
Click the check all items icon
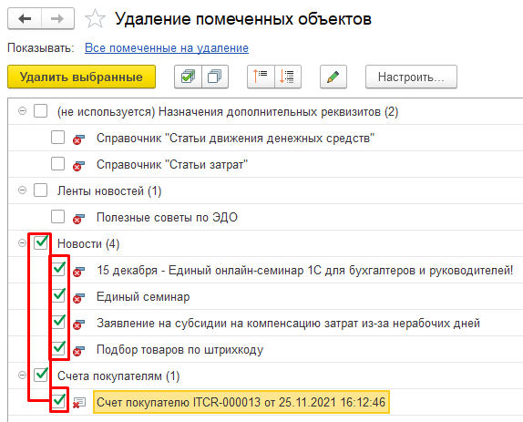(188, 77)
